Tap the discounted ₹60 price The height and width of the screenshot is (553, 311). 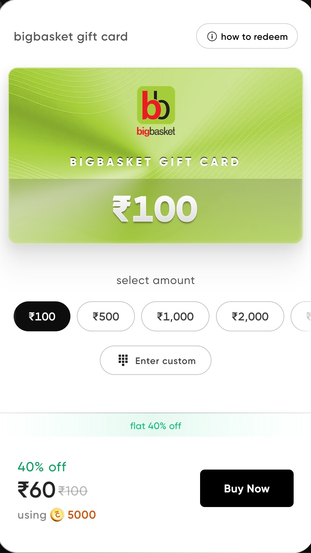click(x=36, y=490)
